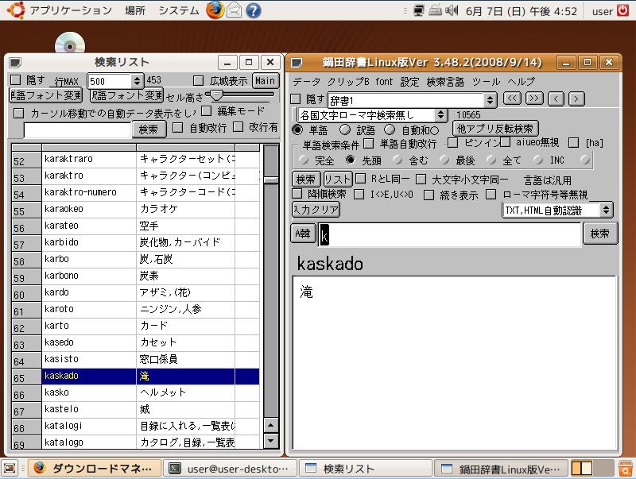Viewport: 636px width, 479px height.
Task: Switch to ダウンロードマネ… taskbar window
Action: coord(95,469)
